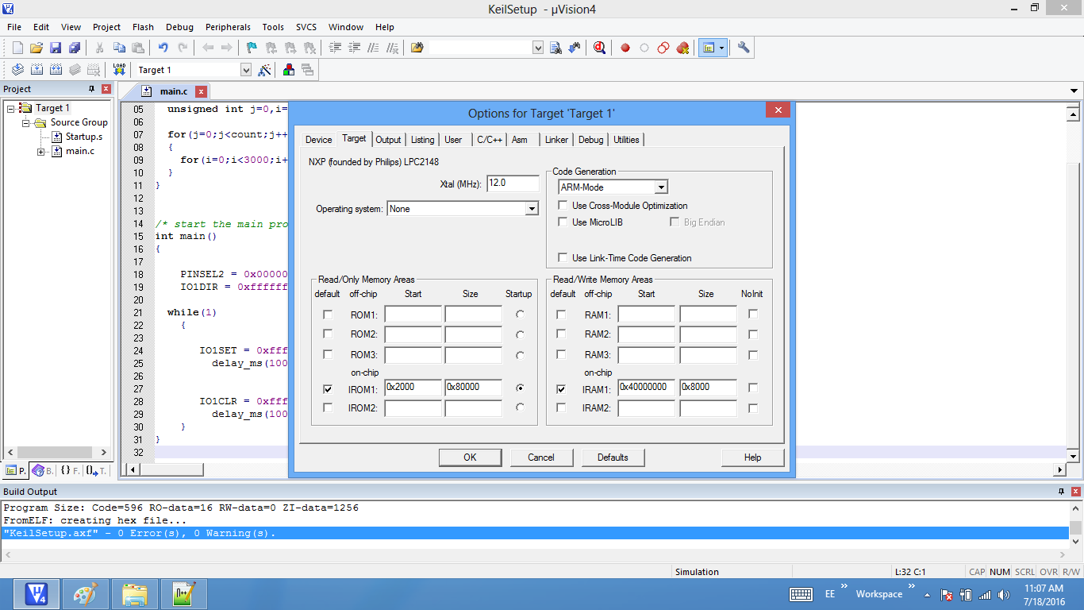
Task: Launch Paint from the Windows taskbar
Action: pyautogui.click(x=85, y=594)
